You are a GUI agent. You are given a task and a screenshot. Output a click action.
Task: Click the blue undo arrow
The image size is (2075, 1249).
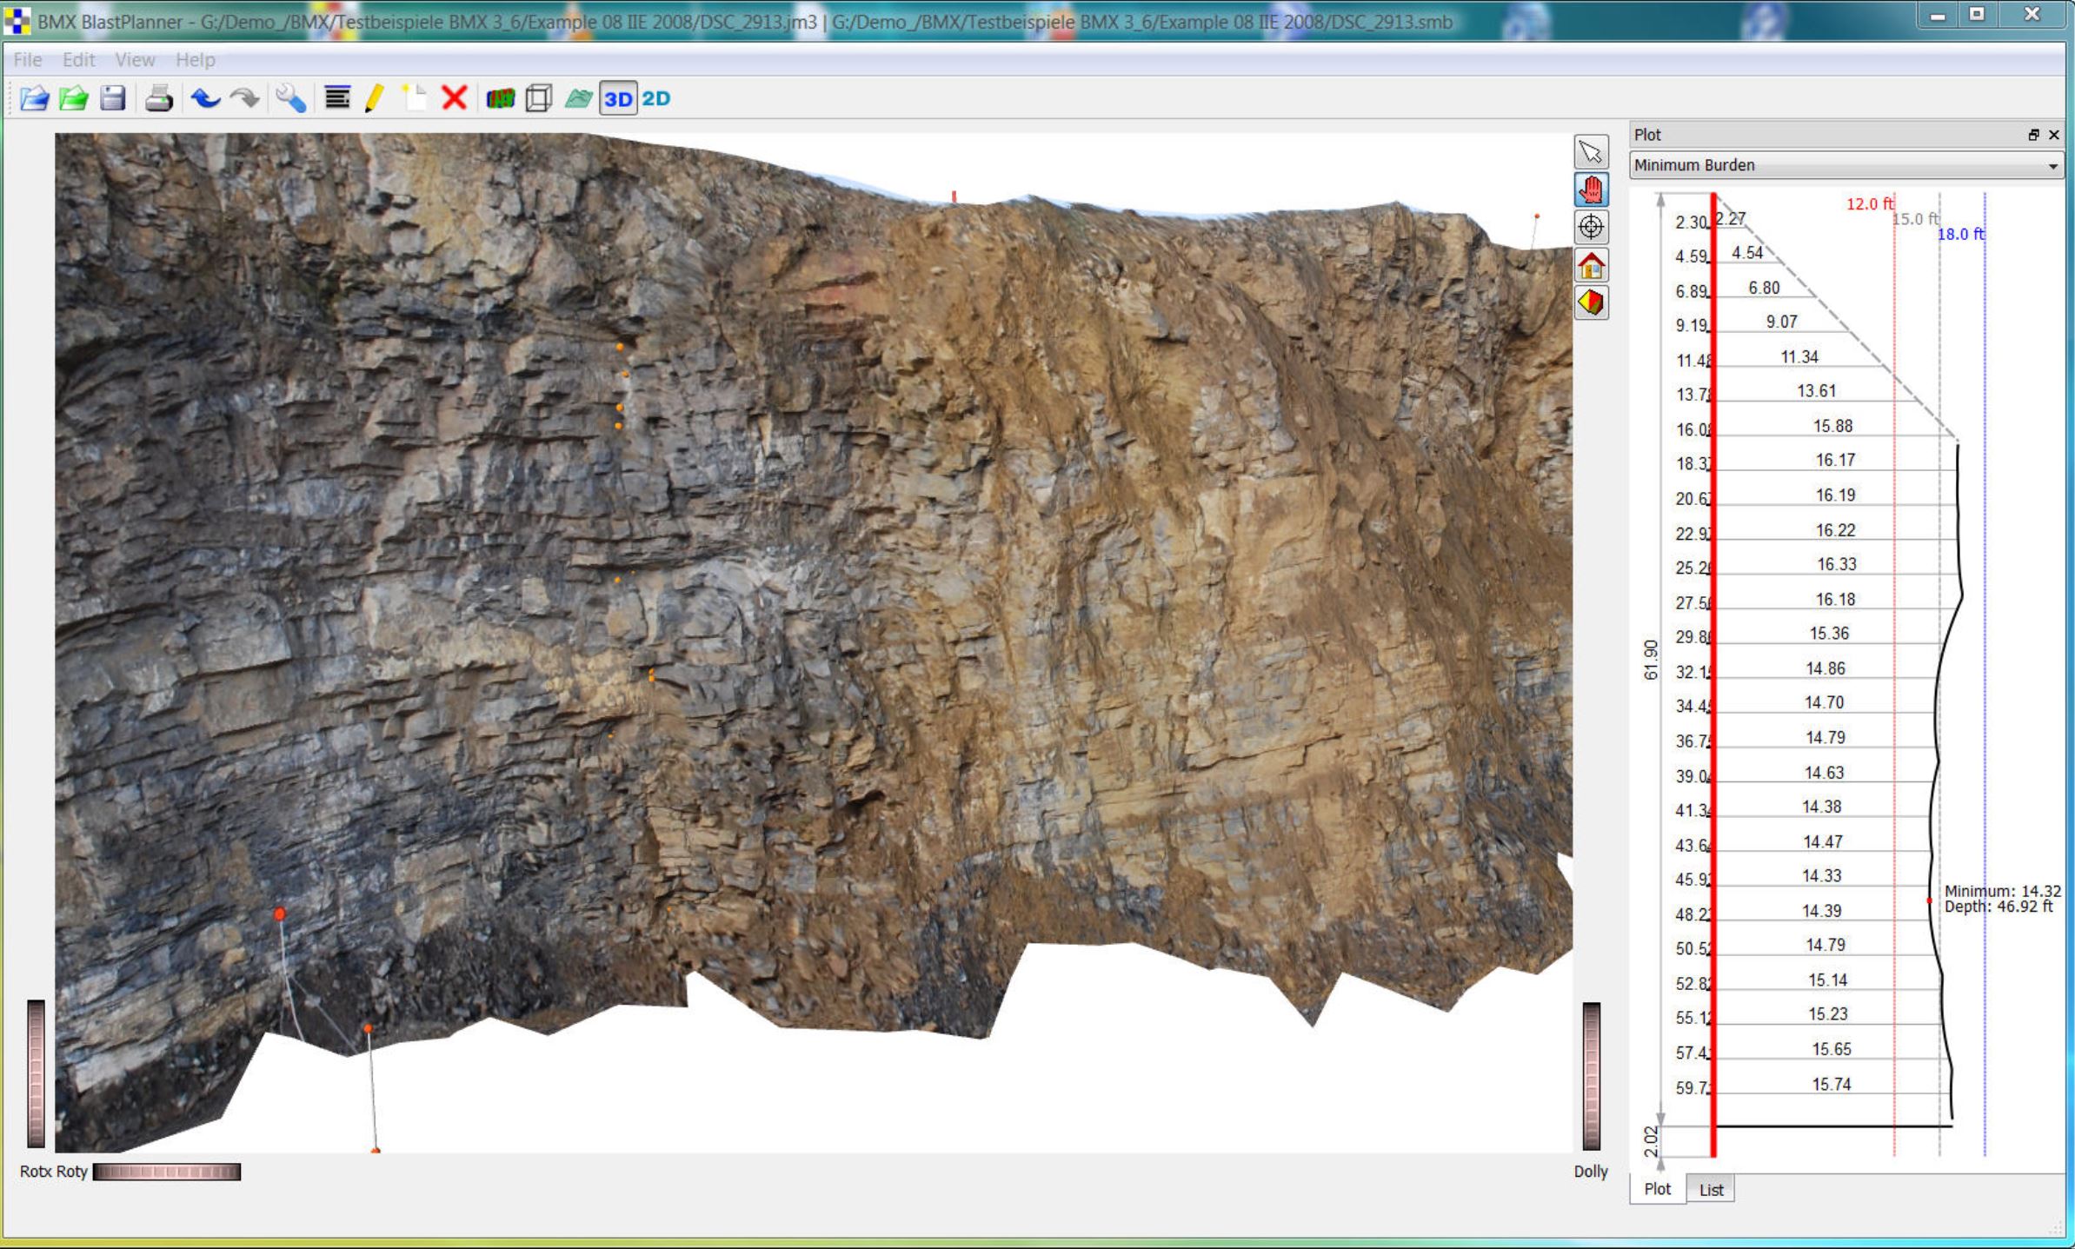(x=205, y=98)
